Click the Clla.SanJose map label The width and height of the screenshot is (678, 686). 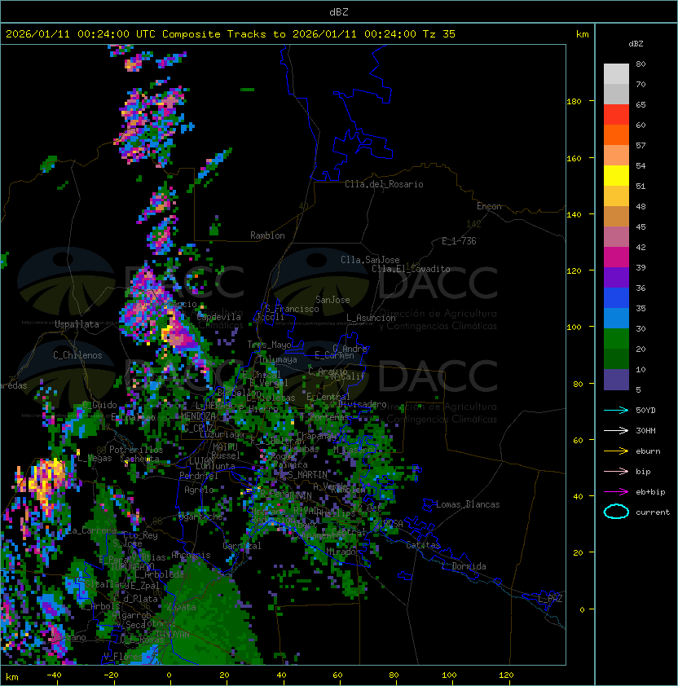370,260
